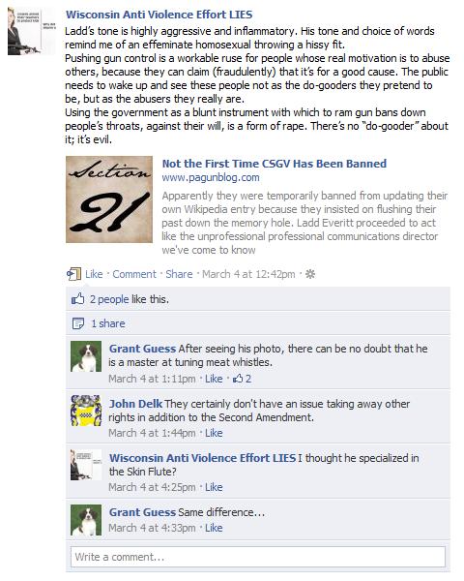Screen dimensions: 464x581
Task: Open Grant Guess dog avatar on first comment
Action: [86, 356]
